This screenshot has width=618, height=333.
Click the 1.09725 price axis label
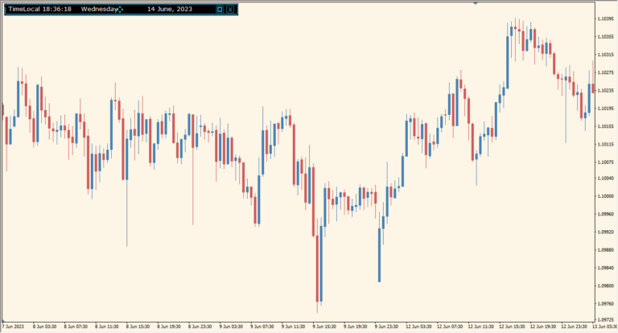(605, 319)
